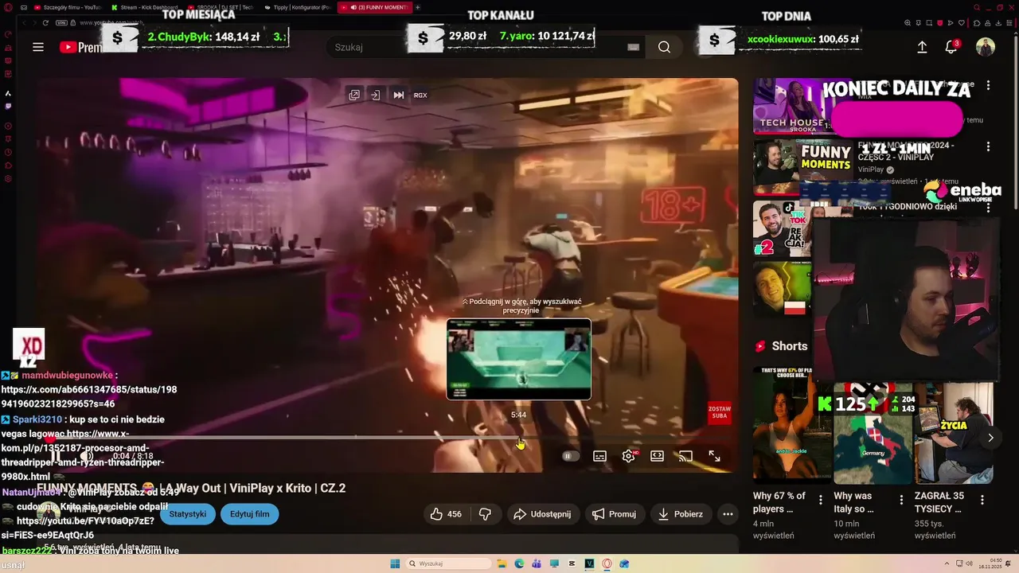Open the YouTube hamburger guide menu
The height and width of the screenshot is (573, 1019).
click(38, 47)
